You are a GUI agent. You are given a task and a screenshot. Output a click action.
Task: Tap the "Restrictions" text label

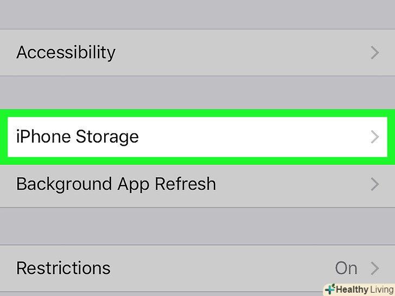coord(63,268)
